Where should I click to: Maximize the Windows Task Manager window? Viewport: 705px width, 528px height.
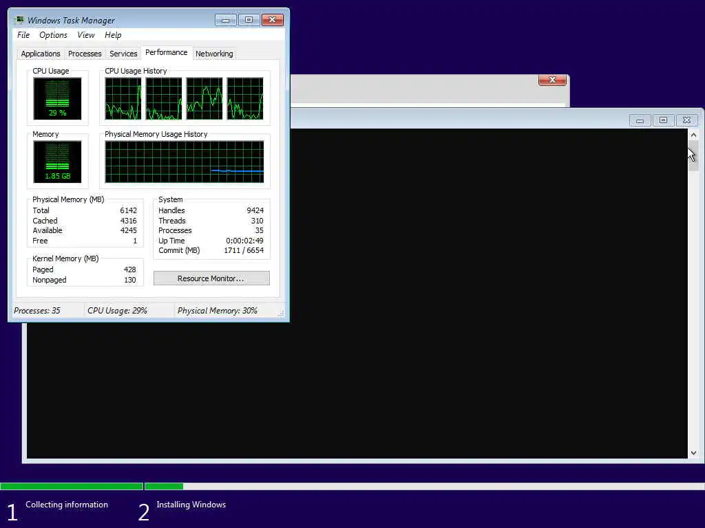click(x=249, y=20)
